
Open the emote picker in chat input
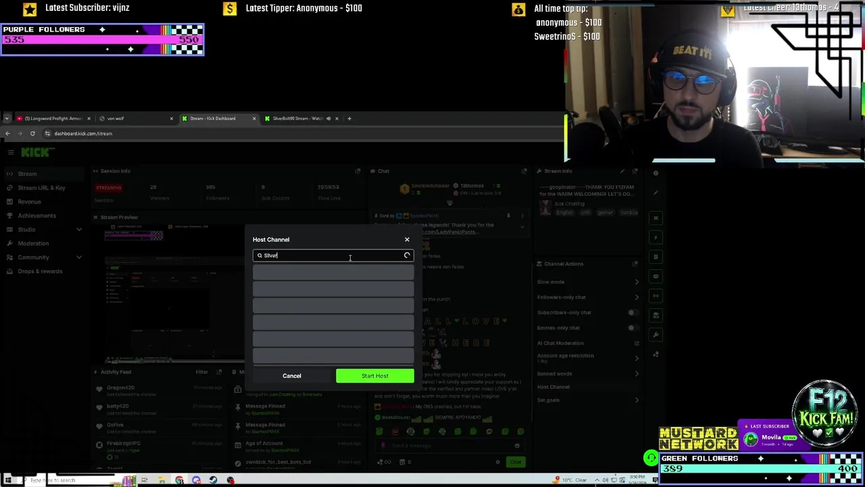pyautogui.click(x=517, y=446)
